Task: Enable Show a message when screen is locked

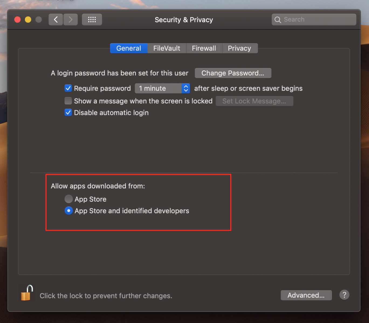Action: tap(68, 101)
